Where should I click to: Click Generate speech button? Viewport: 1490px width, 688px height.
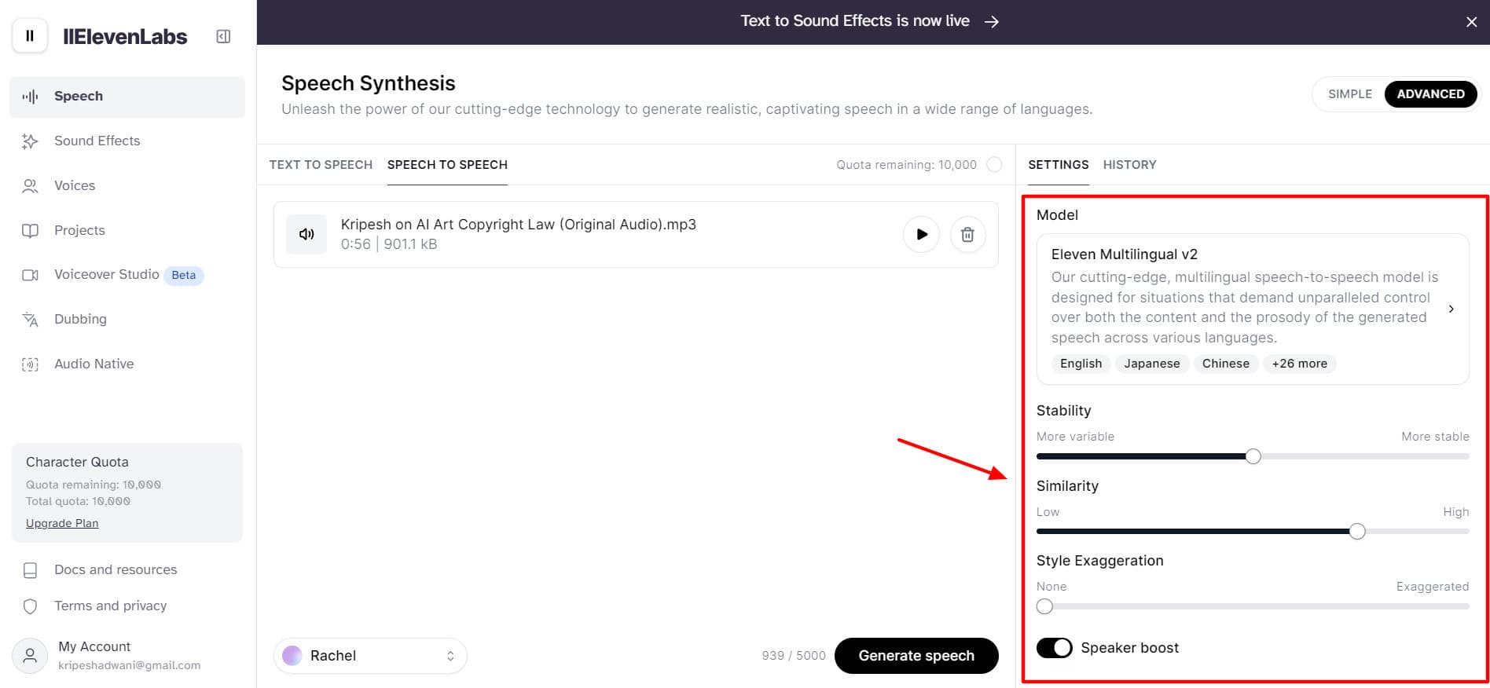916,656
